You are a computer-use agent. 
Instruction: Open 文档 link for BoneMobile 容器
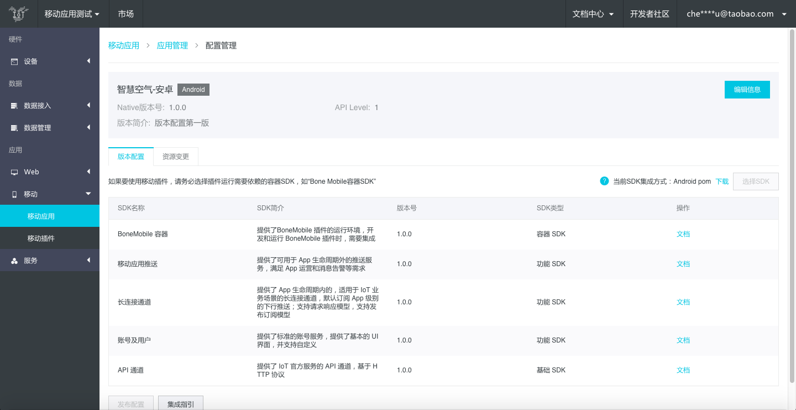[683, 234]
